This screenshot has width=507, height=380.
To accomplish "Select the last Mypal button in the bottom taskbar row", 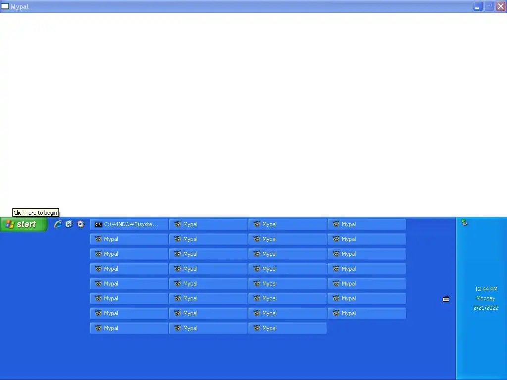I will [288, 329].
